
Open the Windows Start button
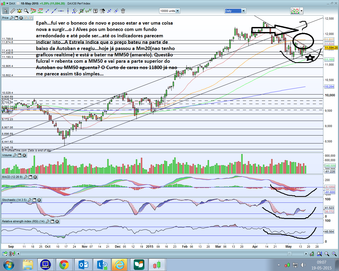pyautogui.click(x=8, y=265)
